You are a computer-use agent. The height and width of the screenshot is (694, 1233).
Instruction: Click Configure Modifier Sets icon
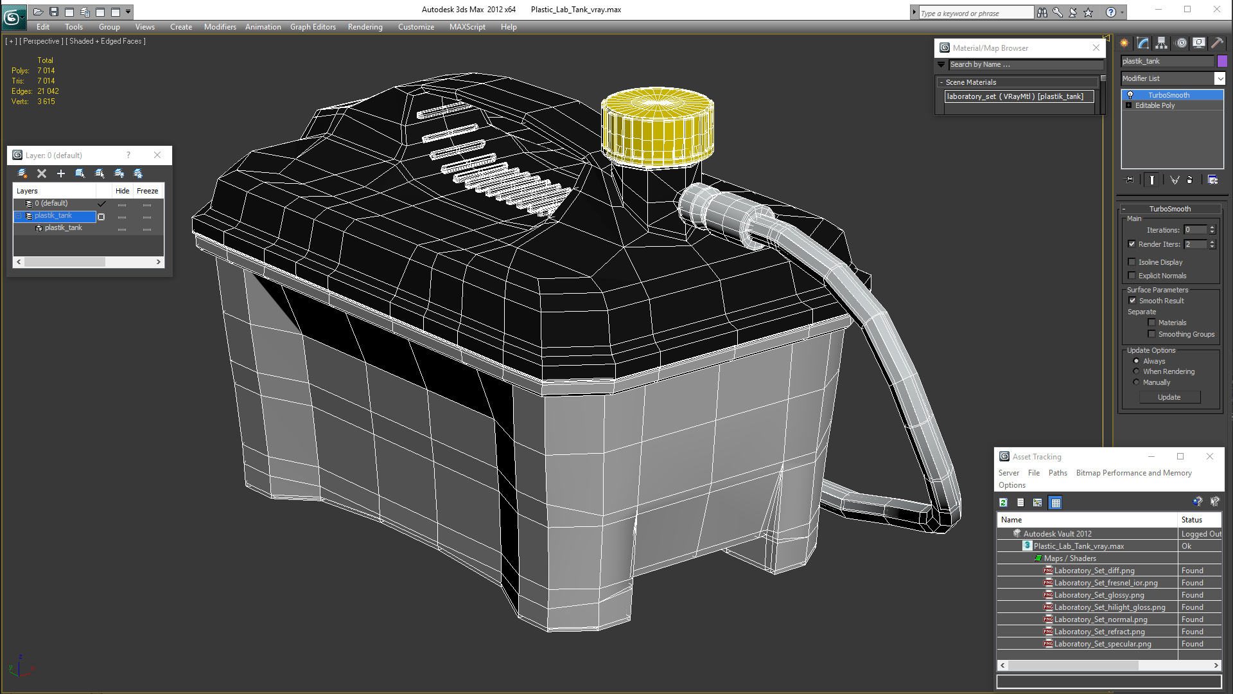click(x=1213, y=180)
